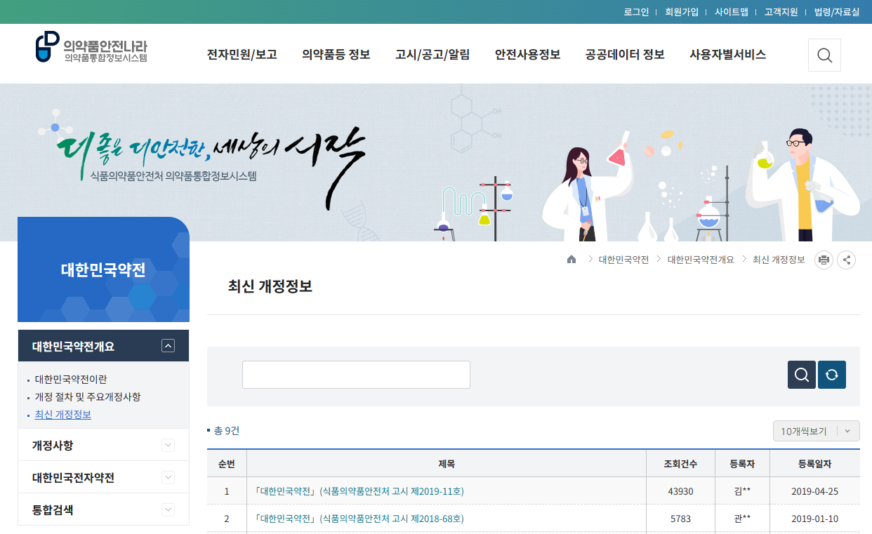This screenshot has height=534, width=872.
Task: Click the 회원가입 link
Action: (682, 12)
